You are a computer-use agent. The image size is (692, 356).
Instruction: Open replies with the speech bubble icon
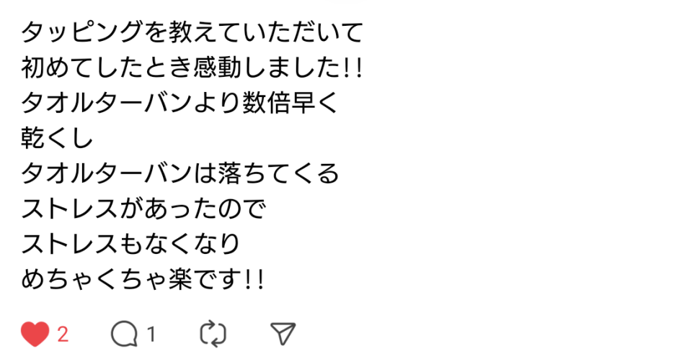click(124, 334)
